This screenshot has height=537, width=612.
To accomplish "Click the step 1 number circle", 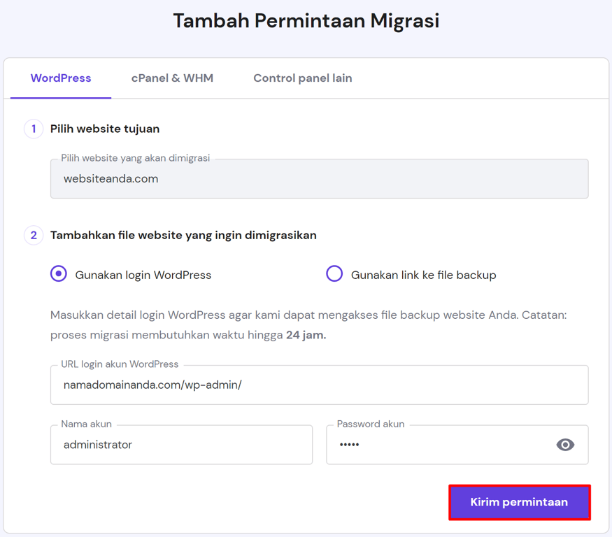I will 34,129.
